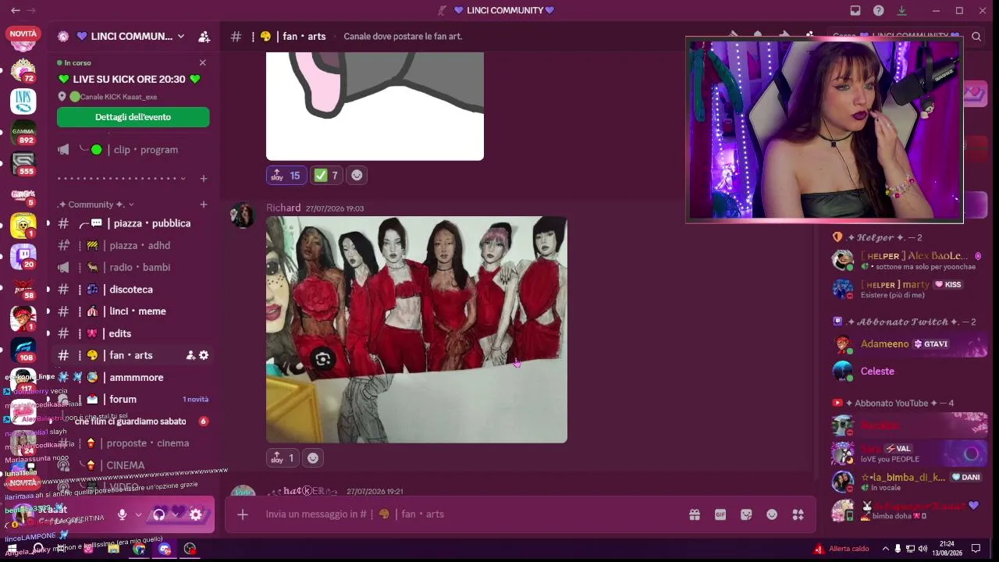
Task: Add a reaction next to the checkmark reaction
Action: tap(357, 176)
